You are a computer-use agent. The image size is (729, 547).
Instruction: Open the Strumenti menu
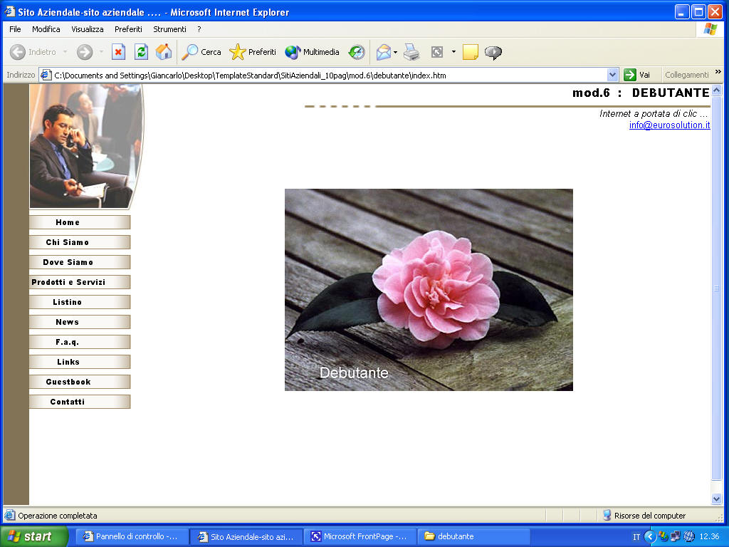[169, 29]
